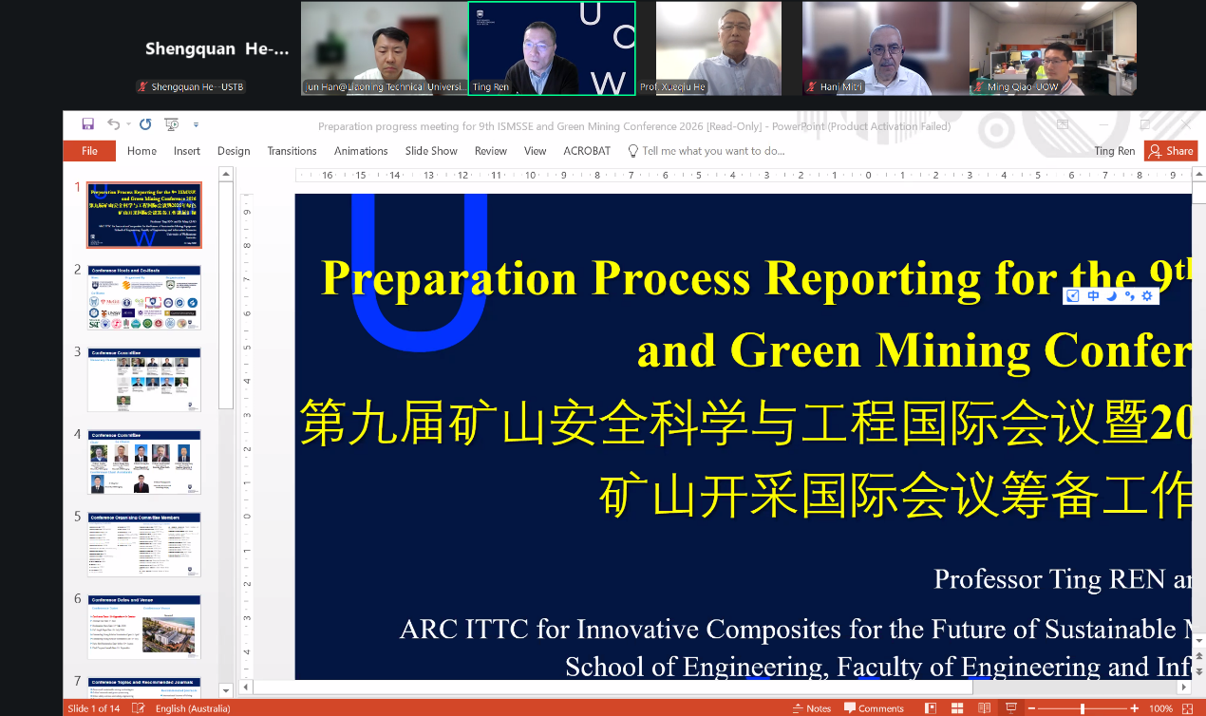The height and width of the screenshot is (716, 1206).
Task: Open the Animations ribbon tab
Action: (361, 151)
